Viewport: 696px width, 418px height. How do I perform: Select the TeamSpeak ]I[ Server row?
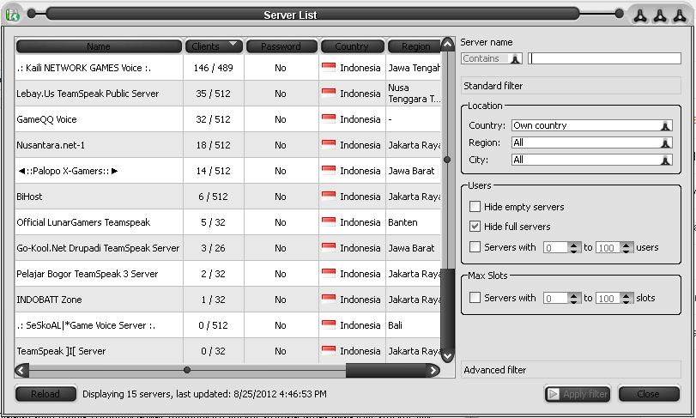coord(227,350)
